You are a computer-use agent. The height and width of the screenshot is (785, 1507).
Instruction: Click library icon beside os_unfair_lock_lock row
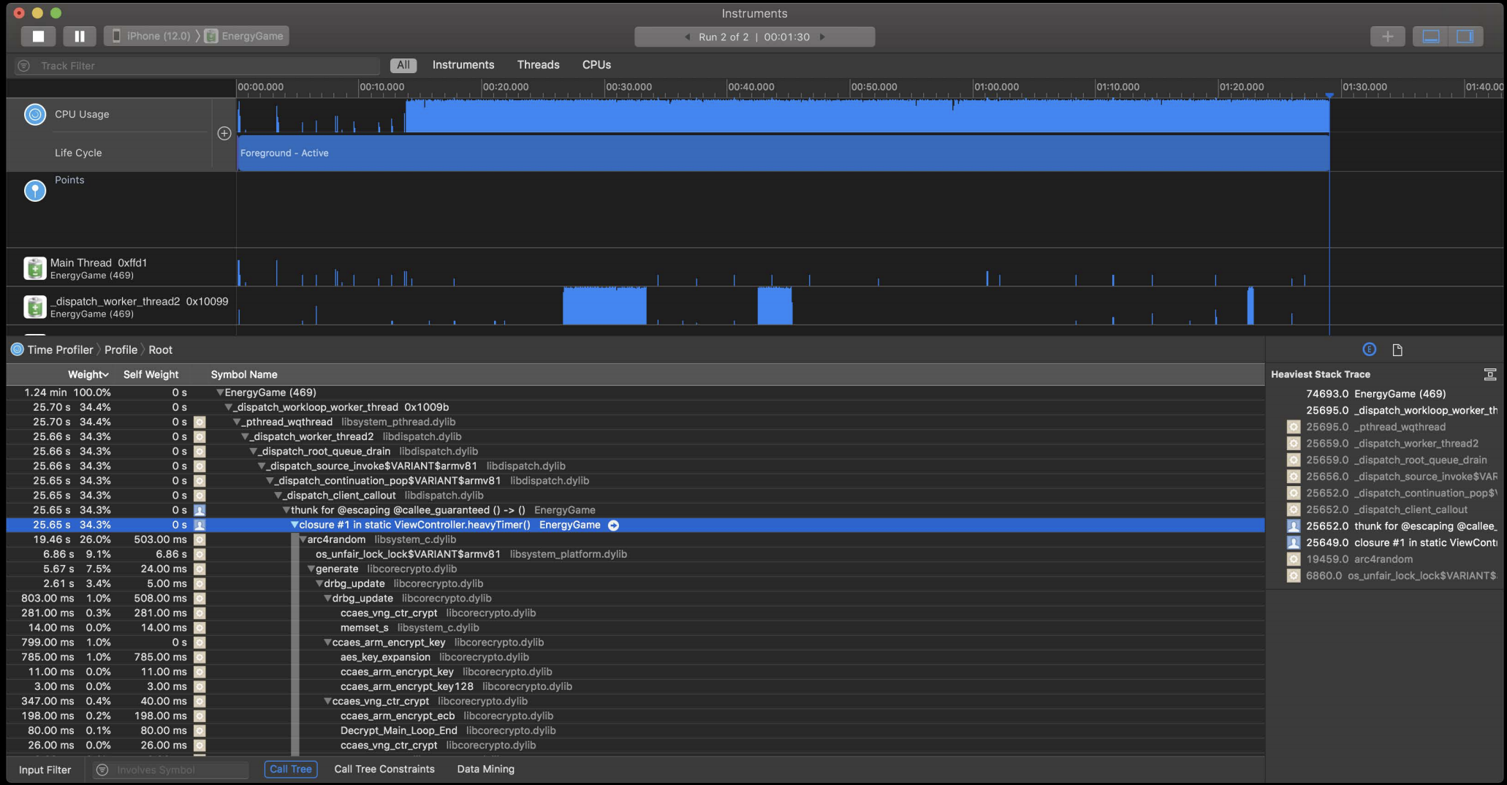point(200,554)
